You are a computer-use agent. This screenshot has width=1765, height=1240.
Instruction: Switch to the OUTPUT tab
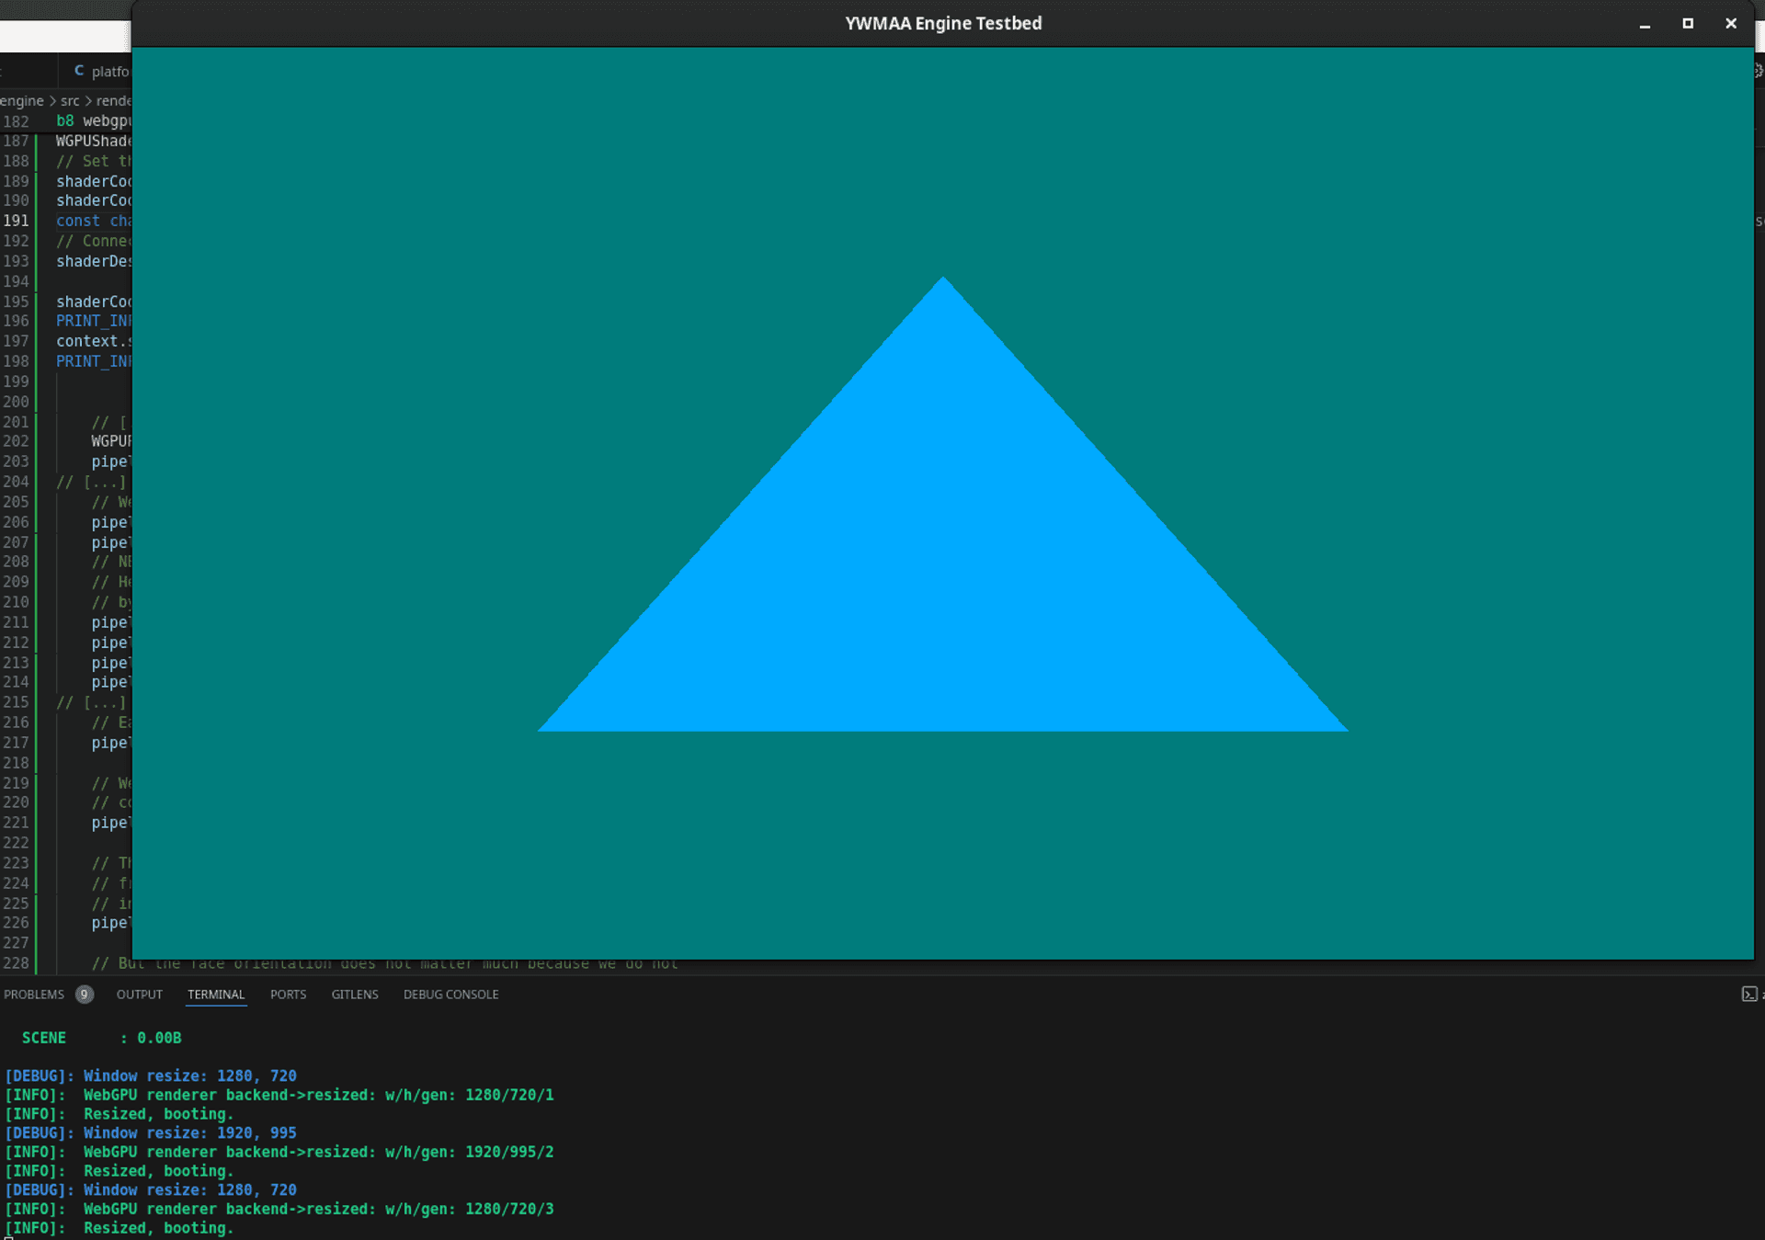point(139,995)
